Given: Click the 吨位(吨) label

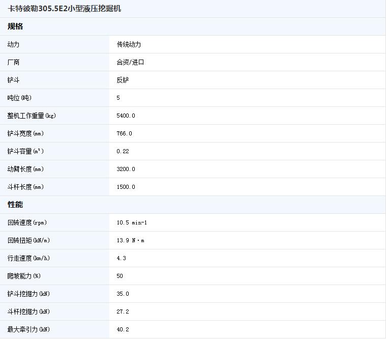Looking at the screenshot, I should [19, 98].
